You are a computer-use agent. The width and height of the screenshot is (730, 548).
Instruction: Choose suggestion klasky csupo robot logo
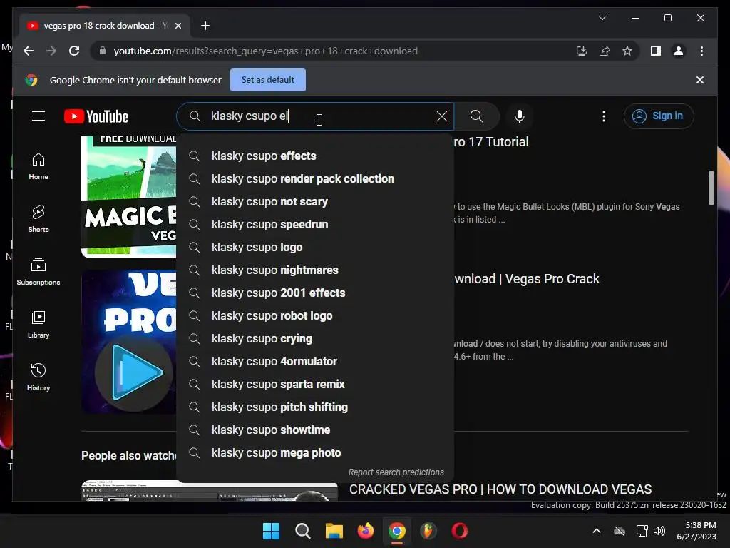click(314, 315)
